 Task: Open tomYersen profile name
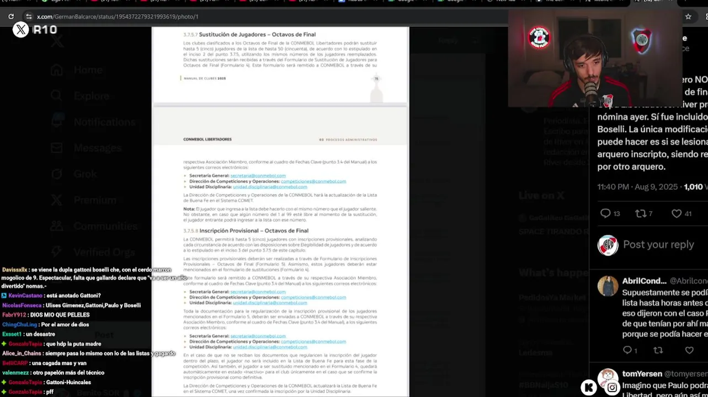pyautogui.click(x=642, y=374)
